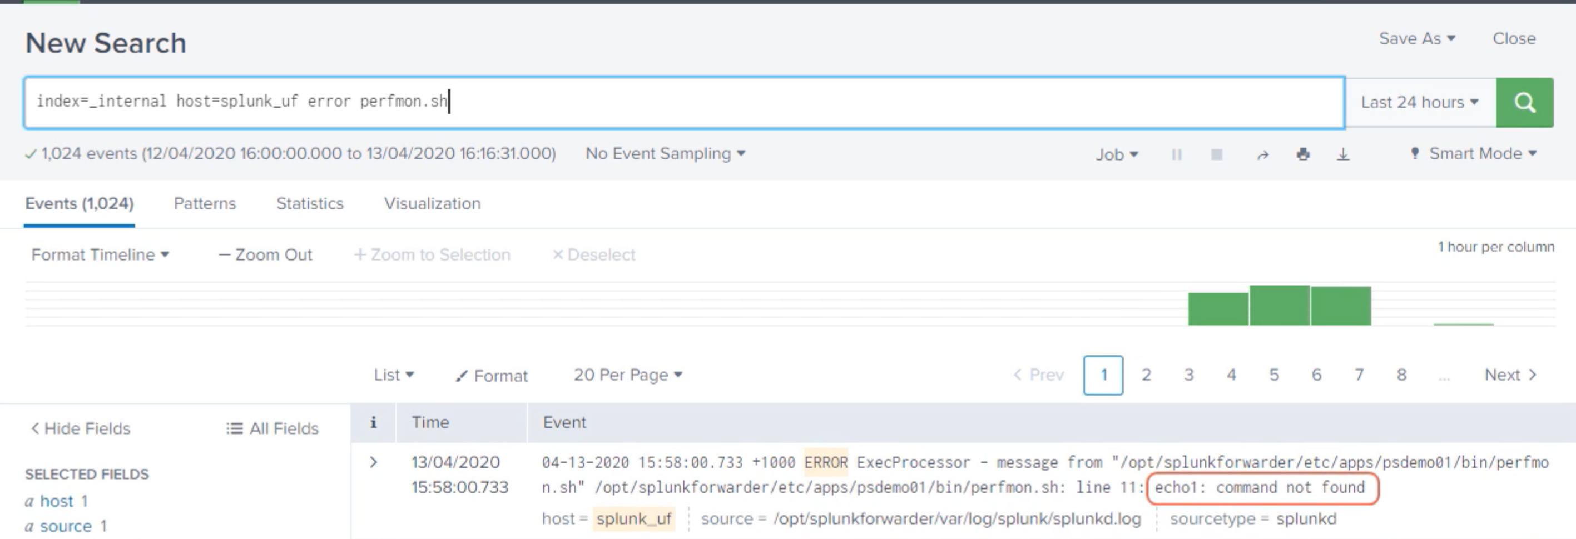Click the source field in Selected Fields
The height and width of the screenshot is (539, 1576).
coord(66,526)
